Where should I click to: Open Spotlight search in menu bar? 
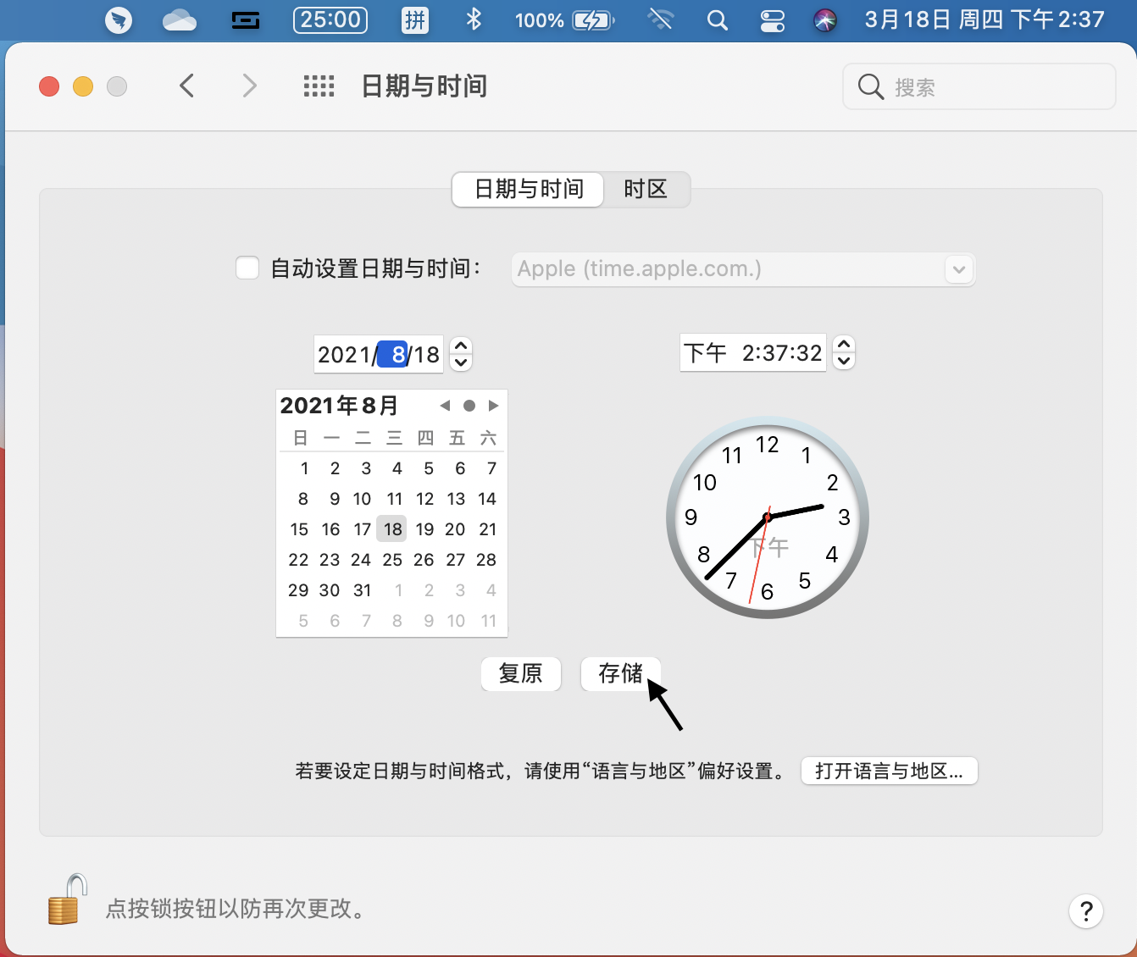tap(717, 20)
